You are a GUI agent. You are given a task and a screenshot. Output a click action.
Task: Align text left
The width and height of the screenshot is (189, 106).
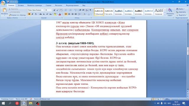click(x=66, y=14)
